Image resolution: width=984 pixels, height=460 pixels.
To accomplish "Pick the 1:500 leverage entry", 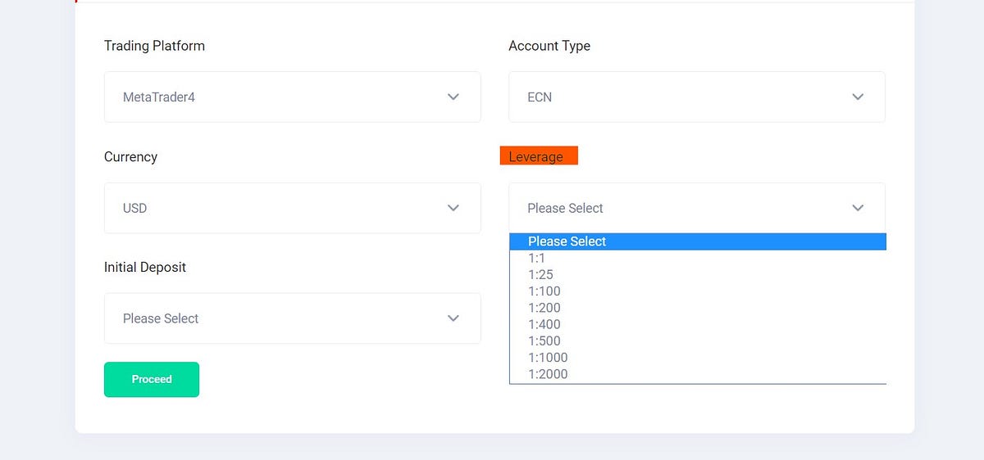I will coord(698,340).
